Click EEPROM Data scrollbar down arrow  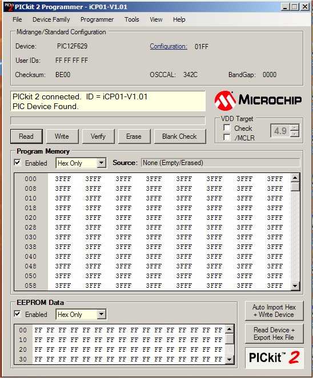pyautogui.click(x=230, y=359)
